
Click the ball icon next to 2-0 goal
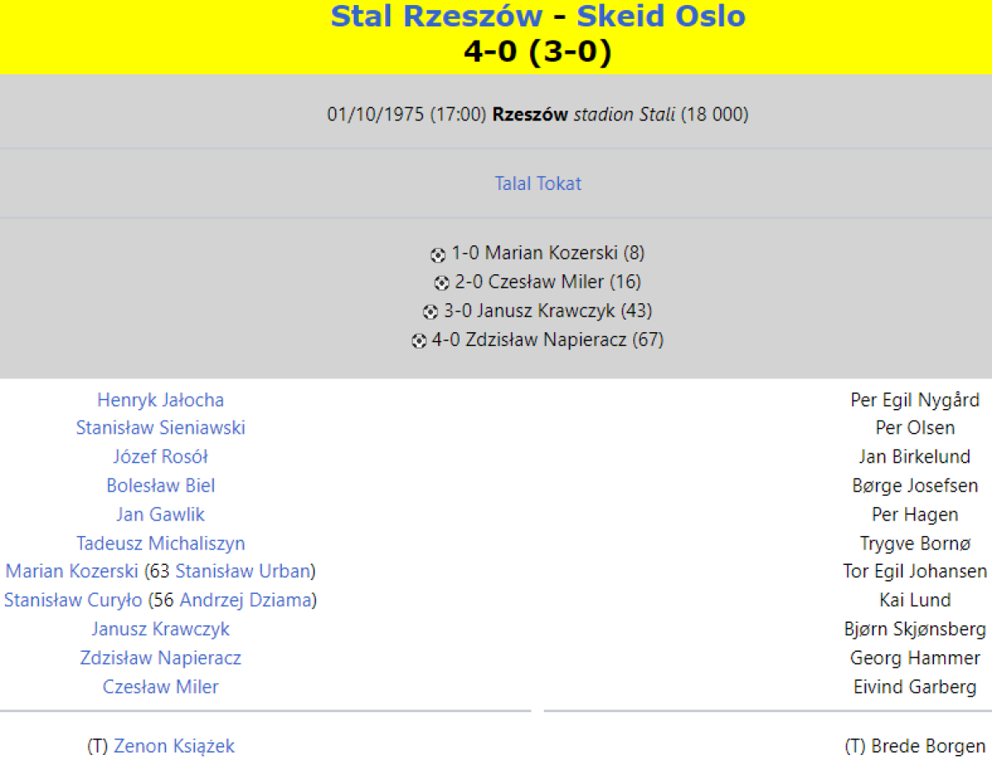pos(441,283)
